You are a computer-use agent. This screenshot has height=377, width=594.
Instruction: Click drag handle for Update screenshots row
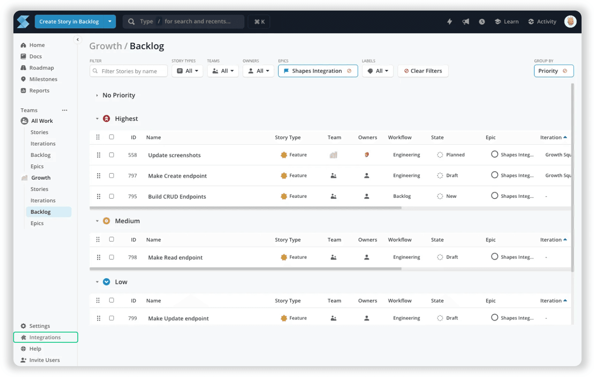pos(98,155)
